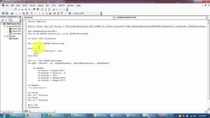The height and width of the screenshot is (118, 210).
Task: Switch to Access taskbar item
Action: [166, 116]
